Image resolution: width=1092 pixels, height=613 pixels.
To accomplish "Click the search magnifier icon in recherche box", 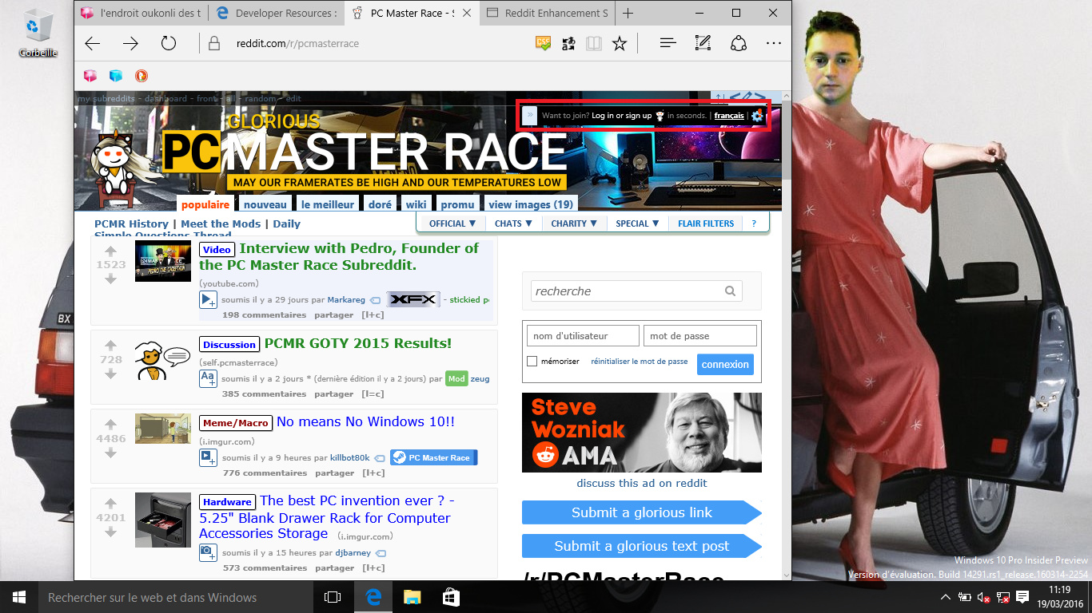I will [730, 291].
